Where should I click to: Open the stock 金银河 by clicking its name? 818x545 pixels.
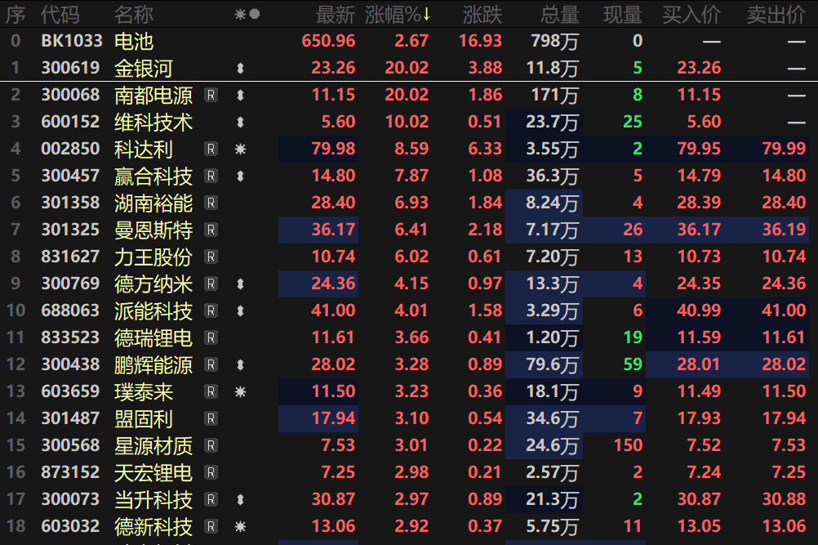[x=141, y=68]
